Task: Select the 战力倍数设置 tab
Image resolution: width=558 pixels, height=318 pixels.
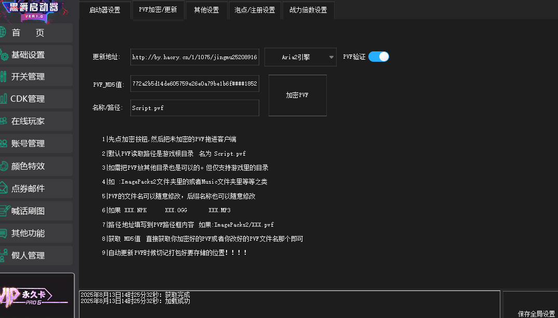Action: click(308, 10)
